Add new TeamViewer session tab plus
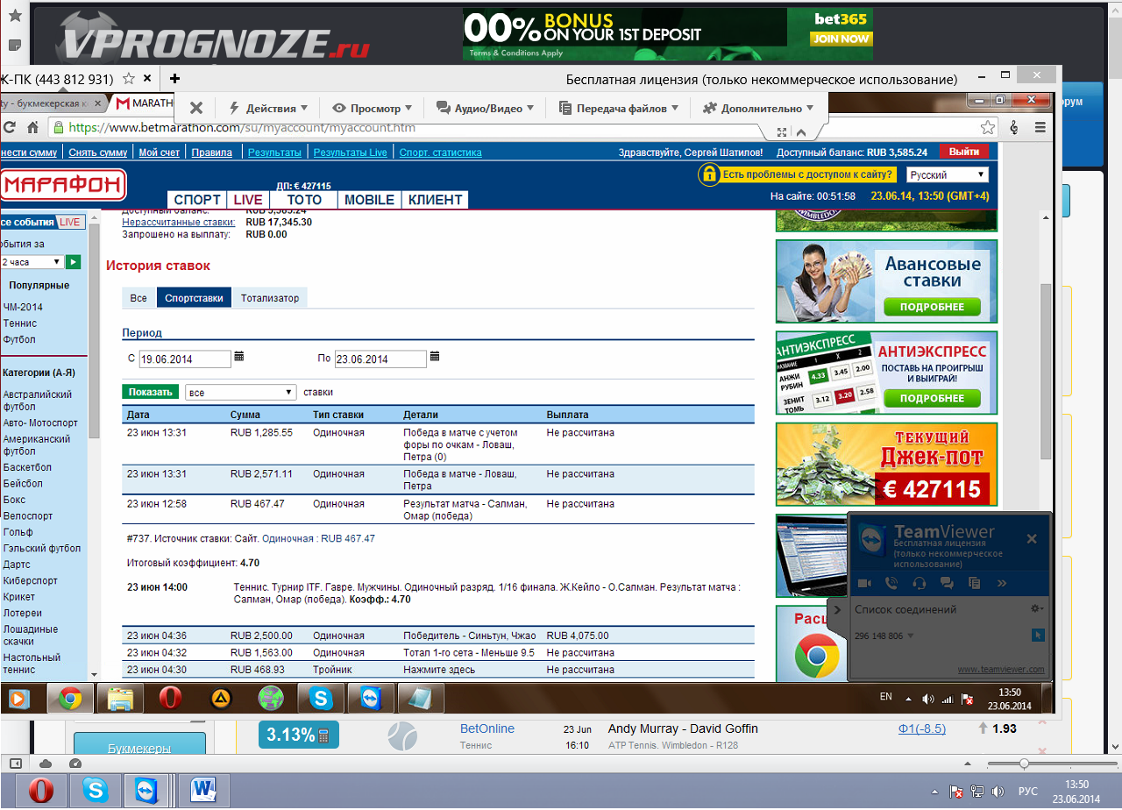Image resolution: width=1122 pixels, height=810 pixels. 175,79
